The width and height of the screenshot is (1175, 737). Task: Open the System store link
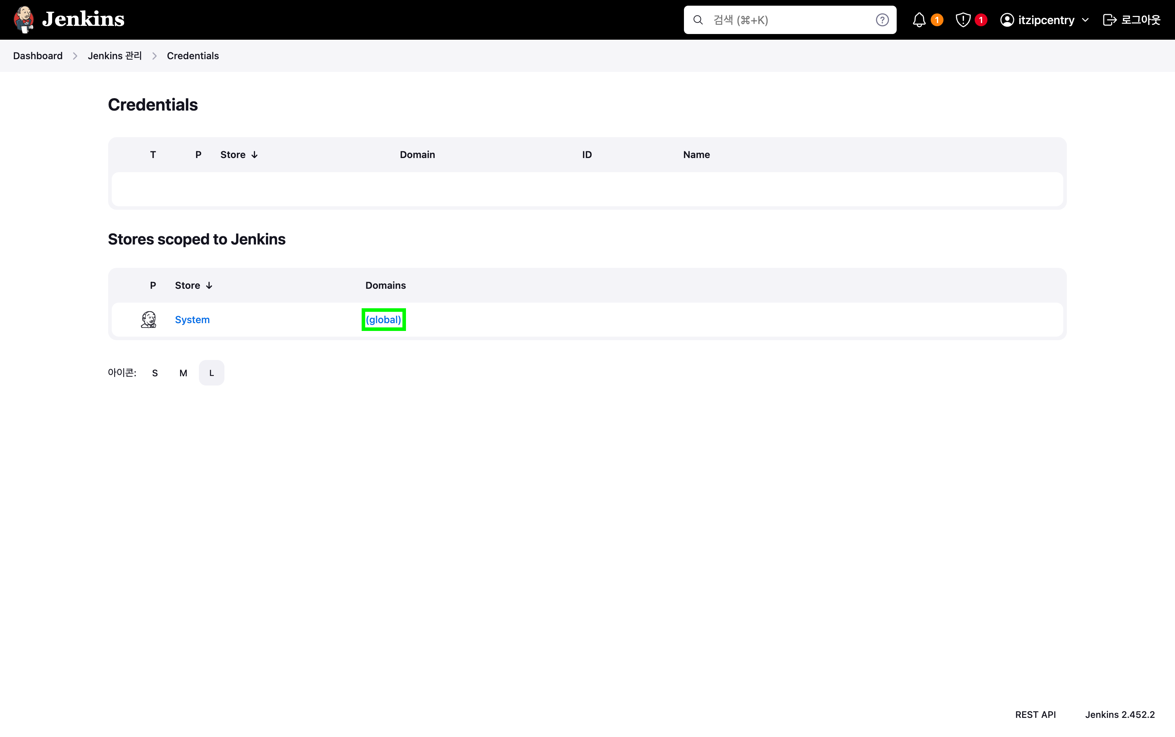(x=192, y=320)
